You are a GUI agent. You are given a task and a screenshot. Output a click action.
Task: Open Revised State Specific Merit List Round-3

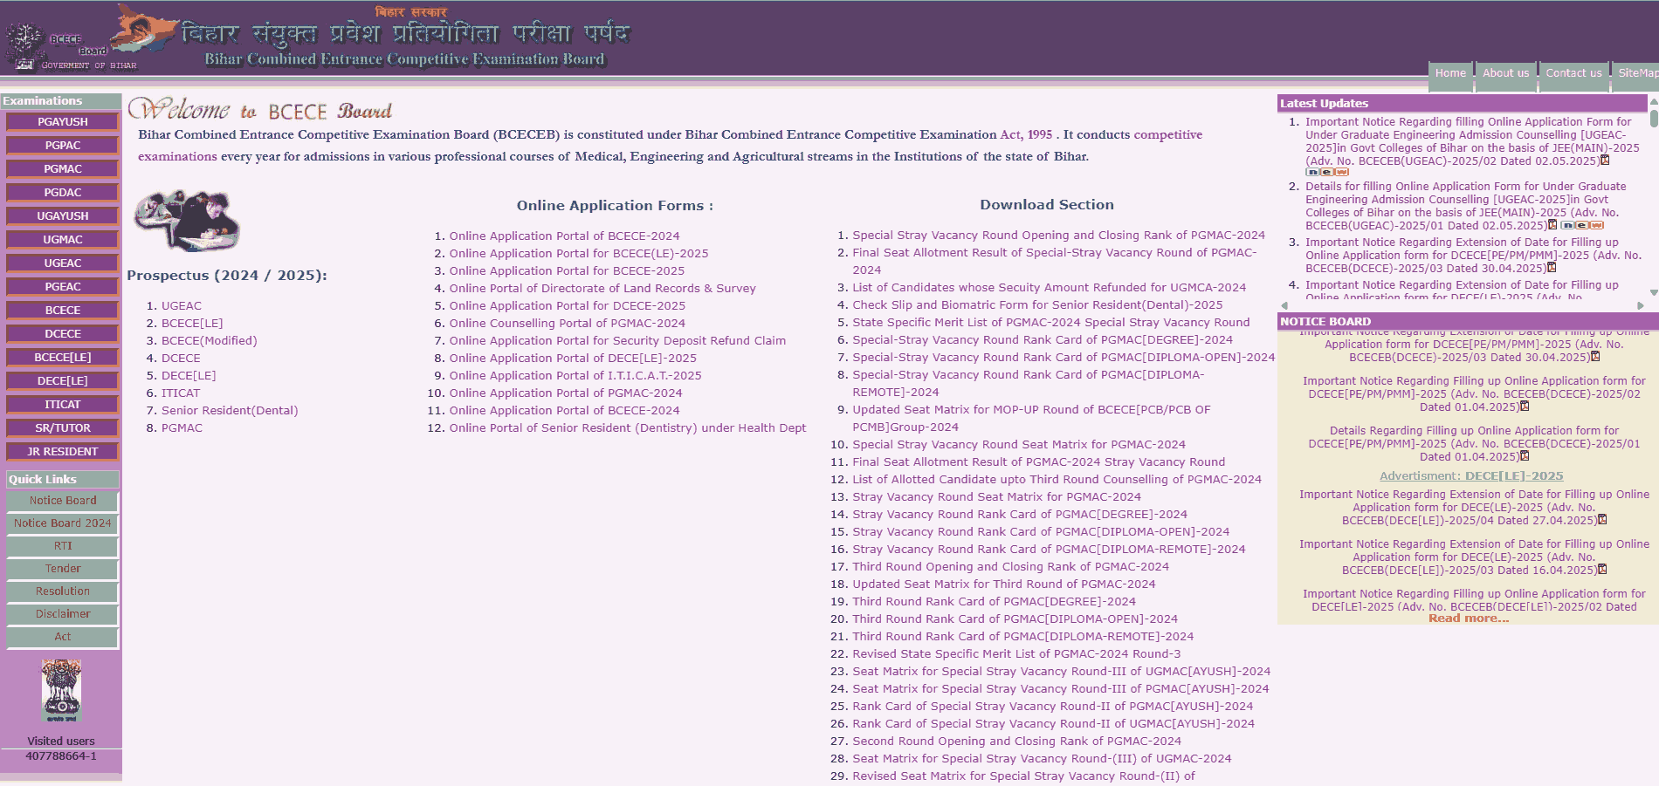1016,654
